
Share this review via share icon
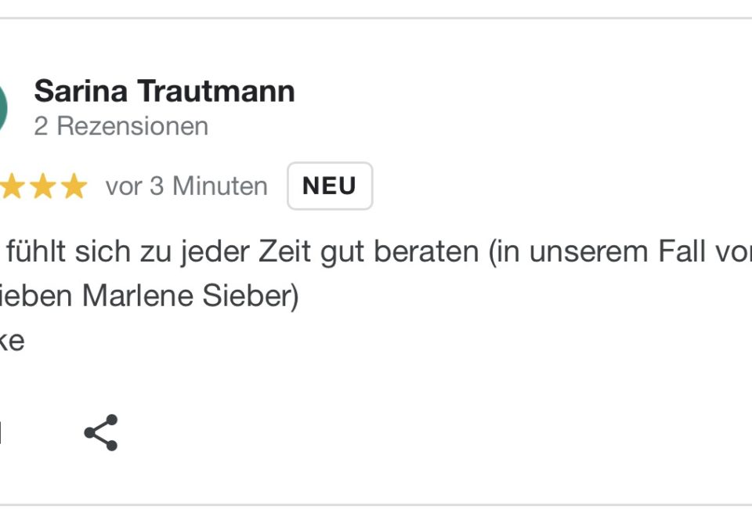pyautogui.click(x=100, y=432)
